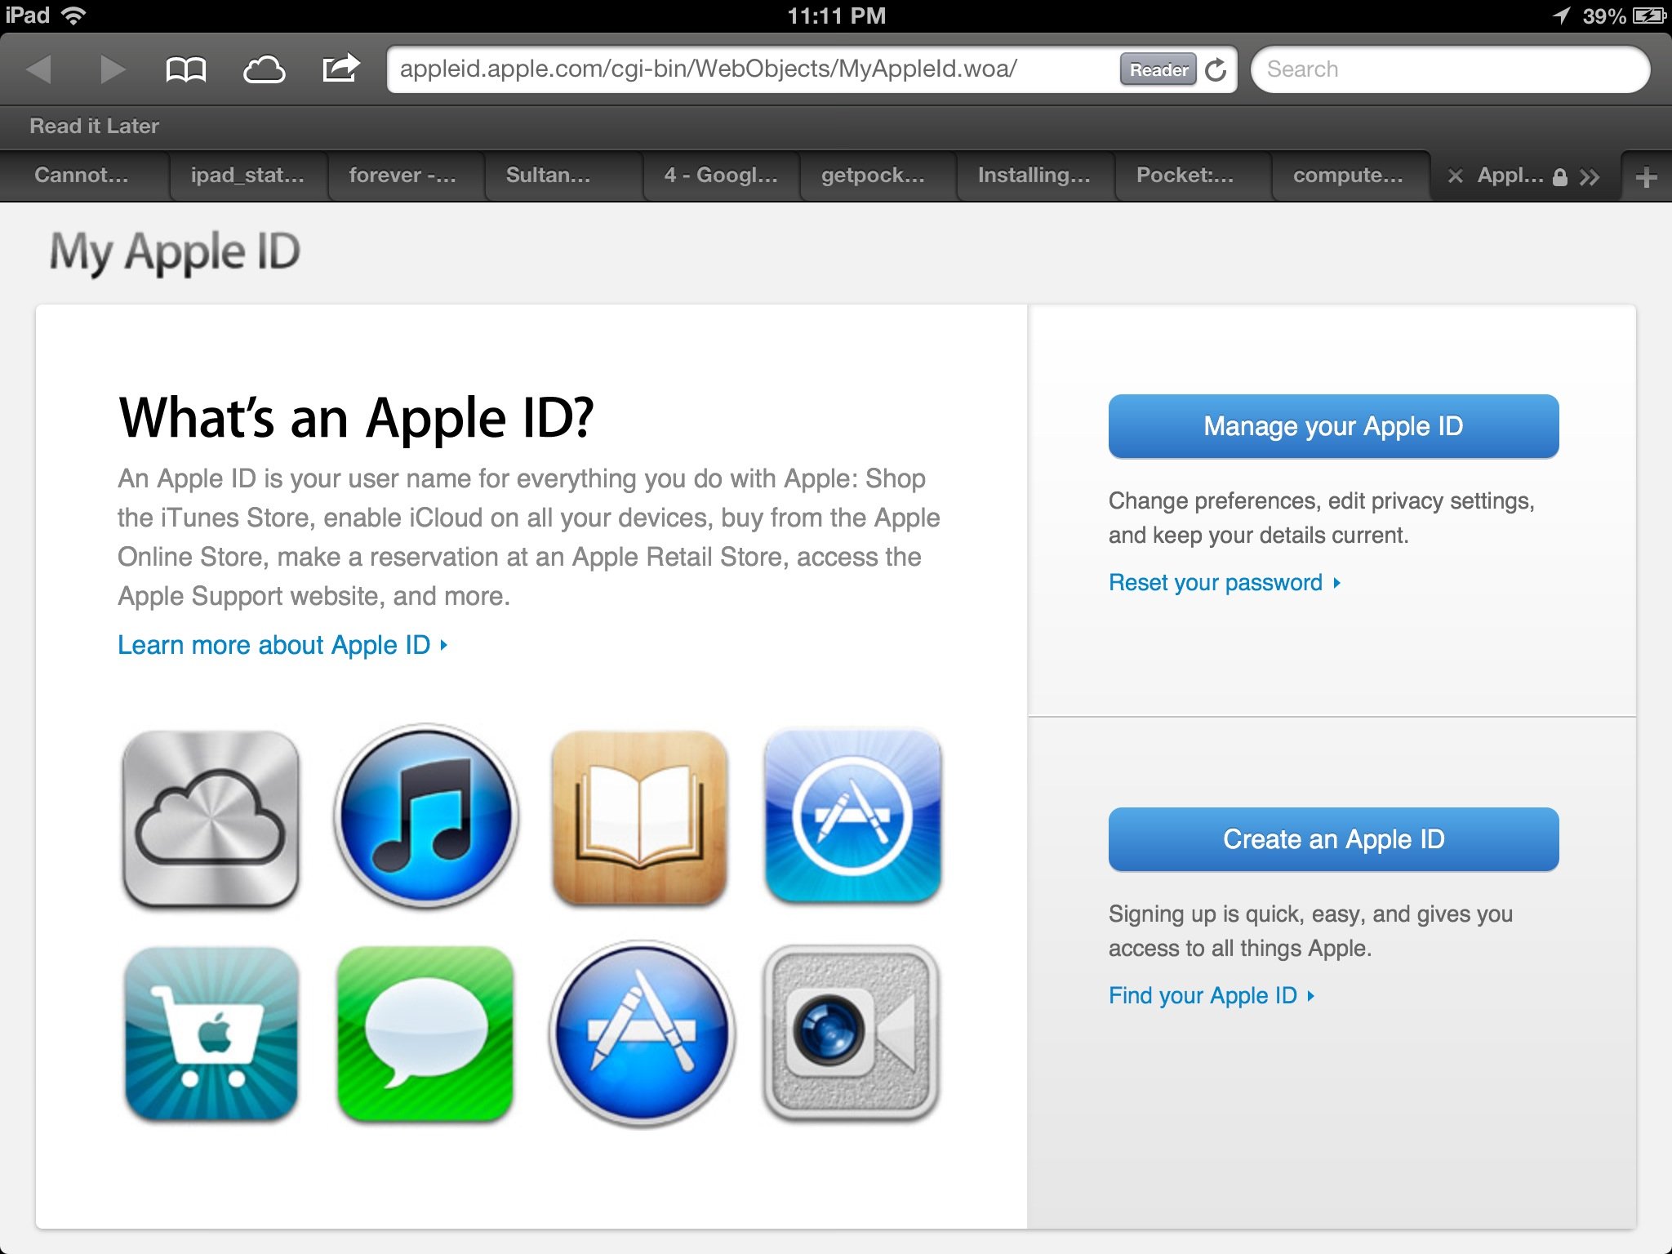Close the Apple ID tab
Image resolution: width=1672 pixels, height=1254 pixels.
click(x=1456, y=176)
